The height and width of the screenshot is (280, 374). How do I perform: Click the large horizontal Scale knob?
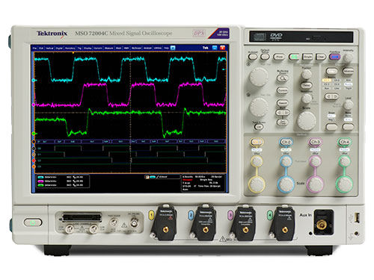tap(307, 120)
